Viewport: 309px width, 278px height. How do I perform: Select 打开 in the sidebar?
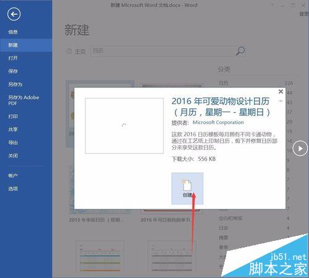(x=13, y=58)
